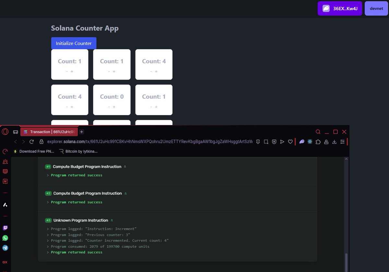Click the "Previous counter: 3" log line

pos(90,235)
